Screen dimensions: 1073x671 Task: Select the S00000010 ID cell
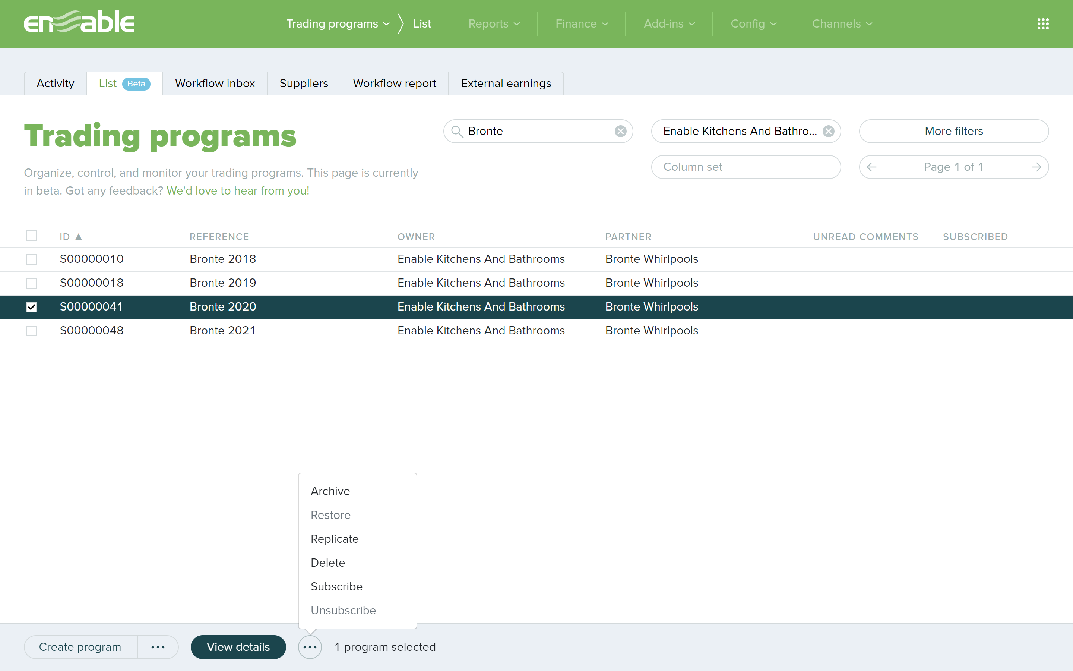tap(92, 259)
